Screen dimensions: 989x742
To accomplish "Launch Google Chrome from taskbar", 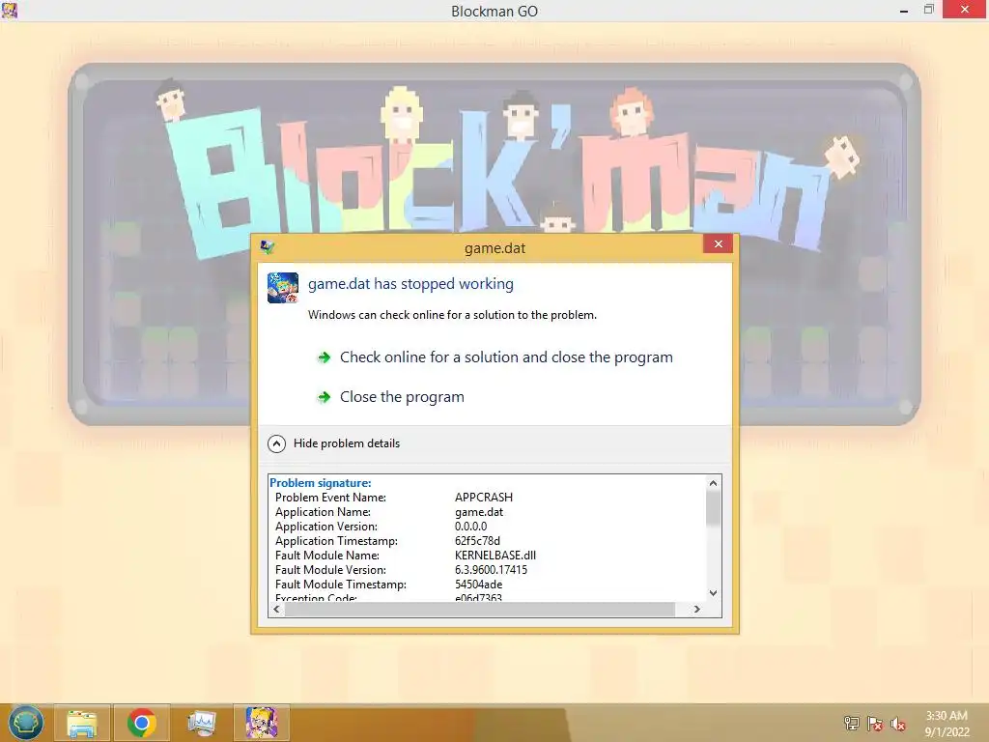I will tap(141, 723).
